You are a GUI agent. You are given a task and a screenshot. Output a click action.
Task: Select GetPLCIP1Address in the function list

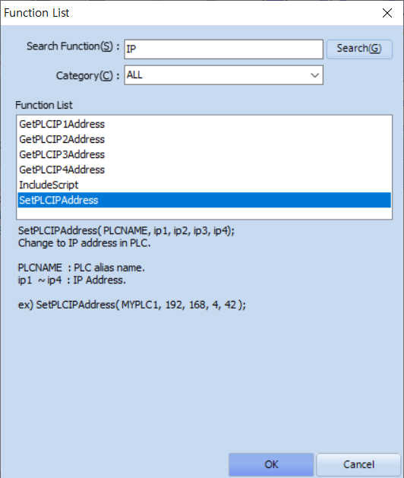(204, 124)
